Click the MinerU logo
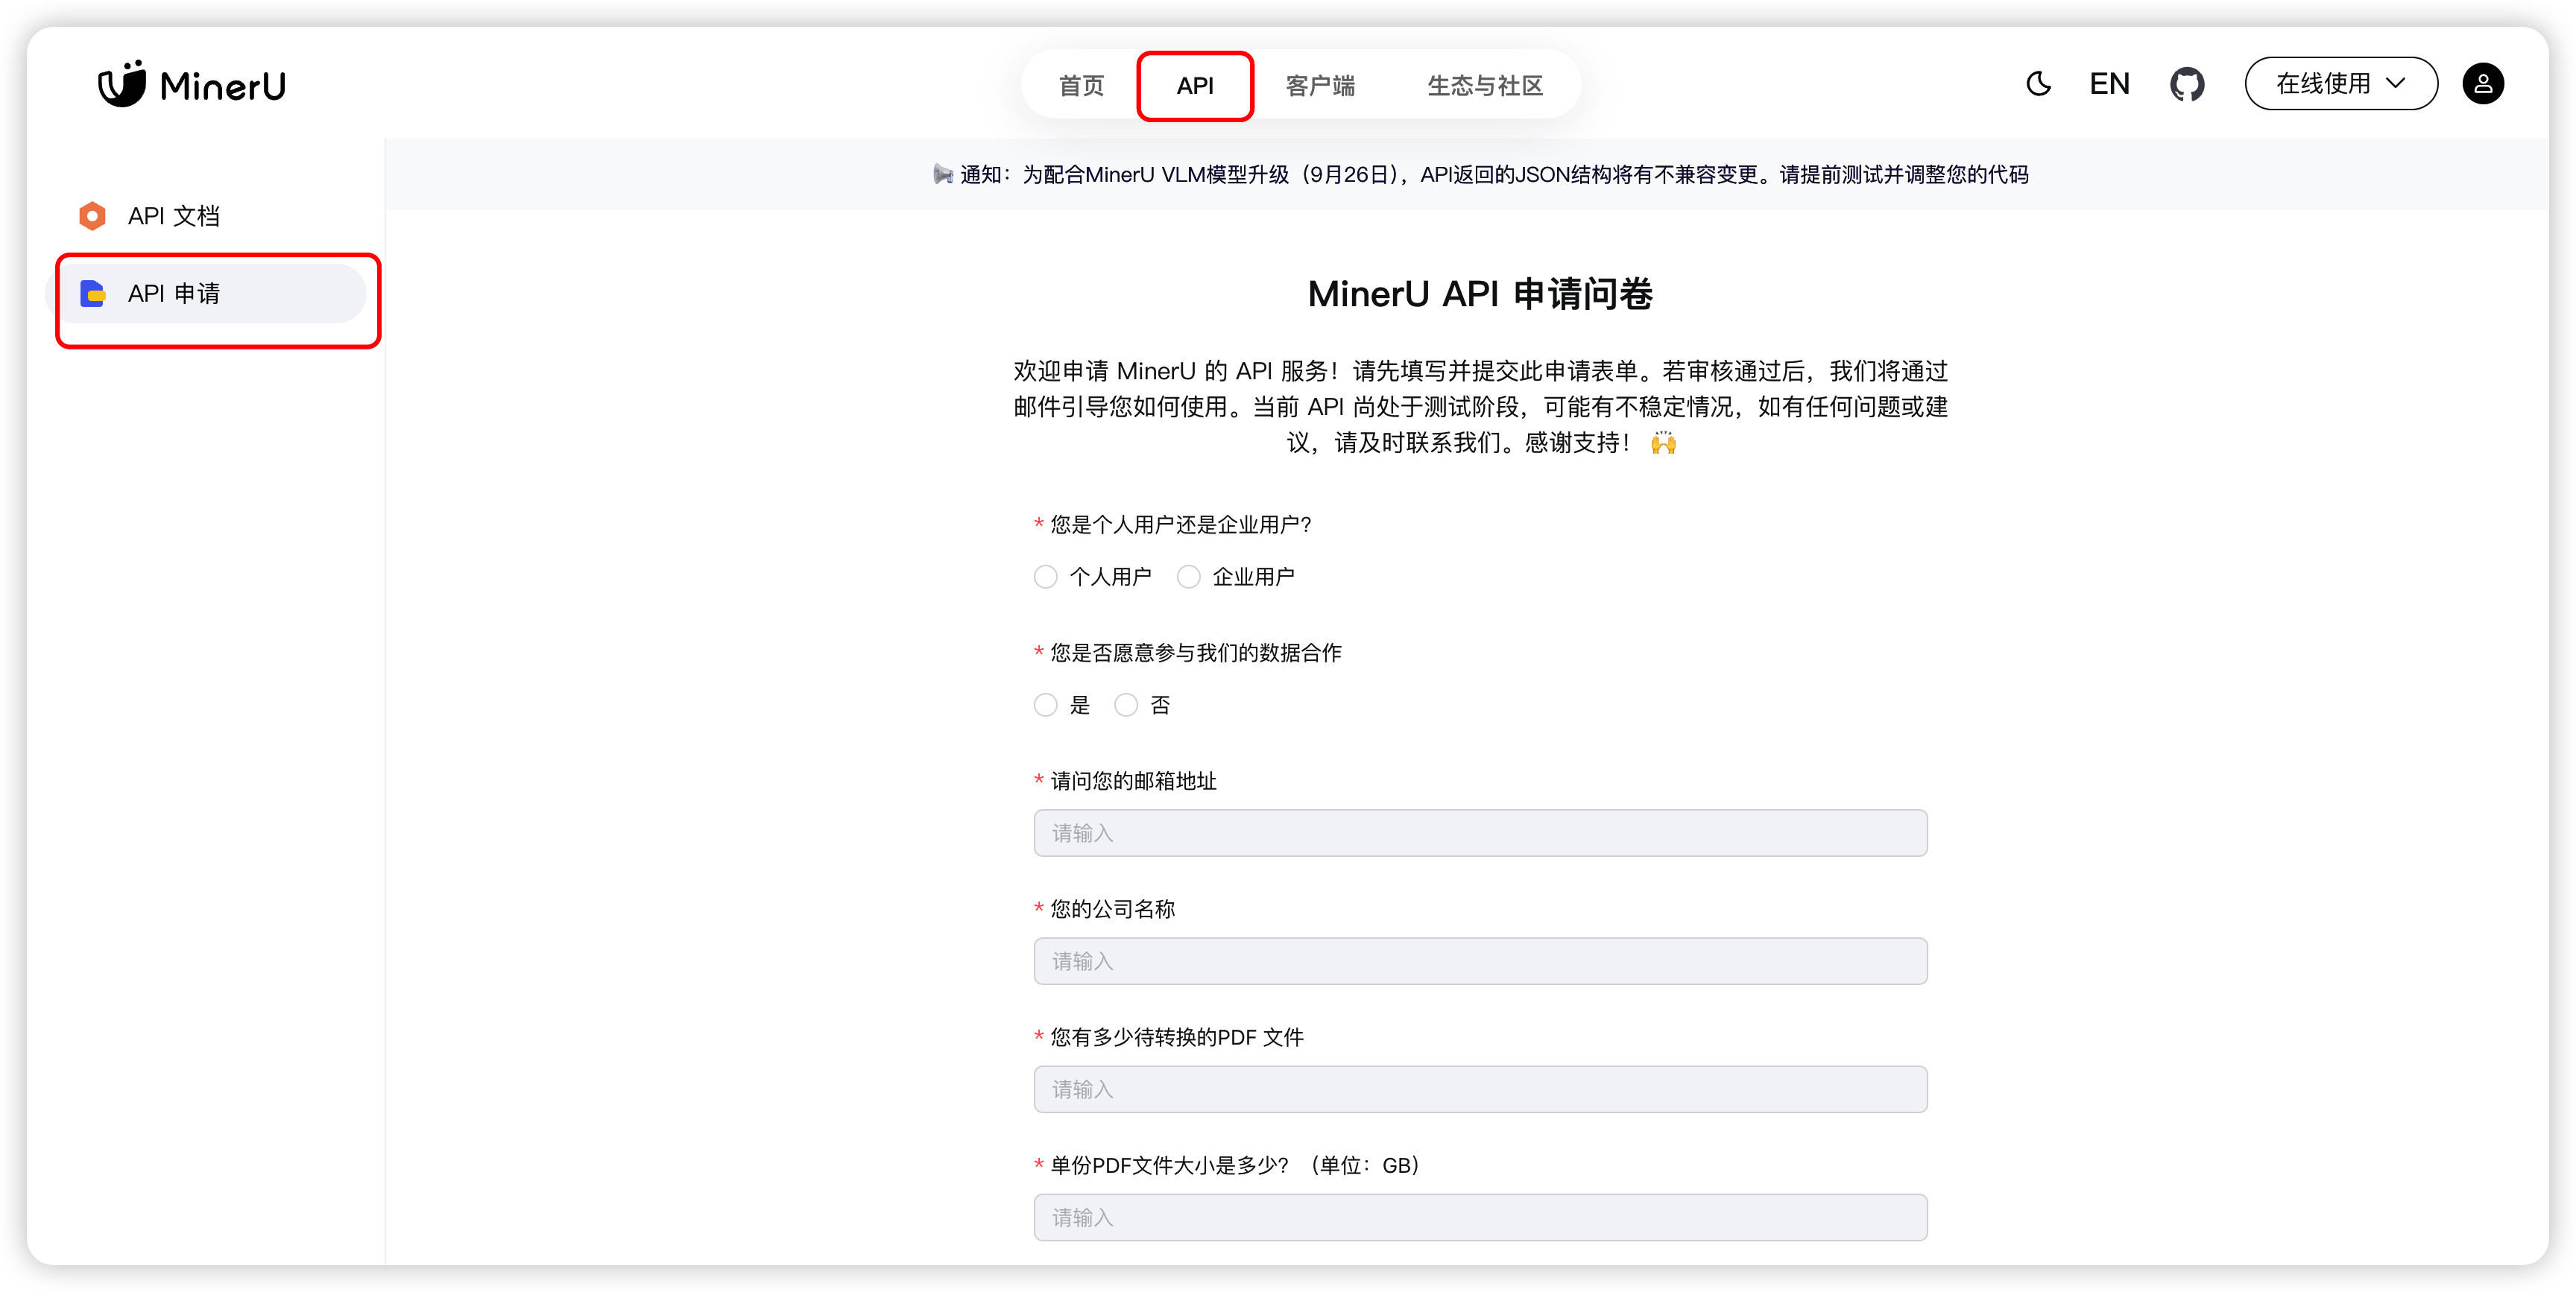Image resolution: width=2576 pixels, height=1292 pixels. click(x=192, y=85)
